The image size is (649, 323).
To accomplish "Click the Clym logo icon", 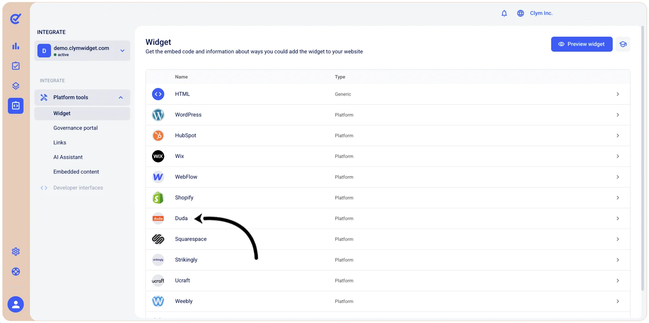I will [16, 19].
